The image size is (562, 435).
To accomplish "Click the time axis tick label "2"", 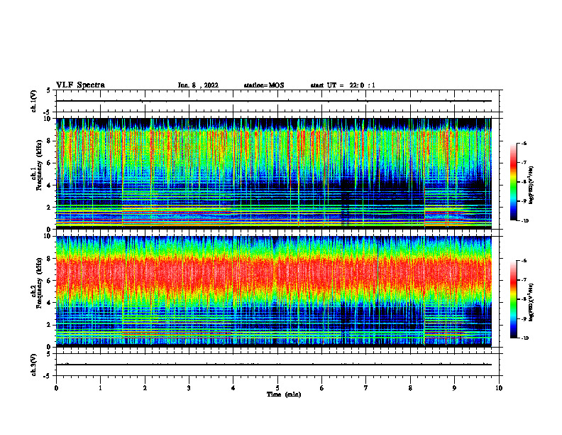I will click(x=145, y=388).
